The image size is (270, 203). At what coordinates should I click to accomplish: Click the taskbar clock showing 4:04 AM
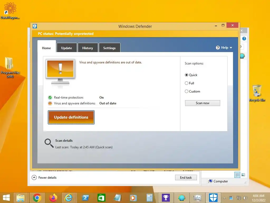tap(258, 198)
